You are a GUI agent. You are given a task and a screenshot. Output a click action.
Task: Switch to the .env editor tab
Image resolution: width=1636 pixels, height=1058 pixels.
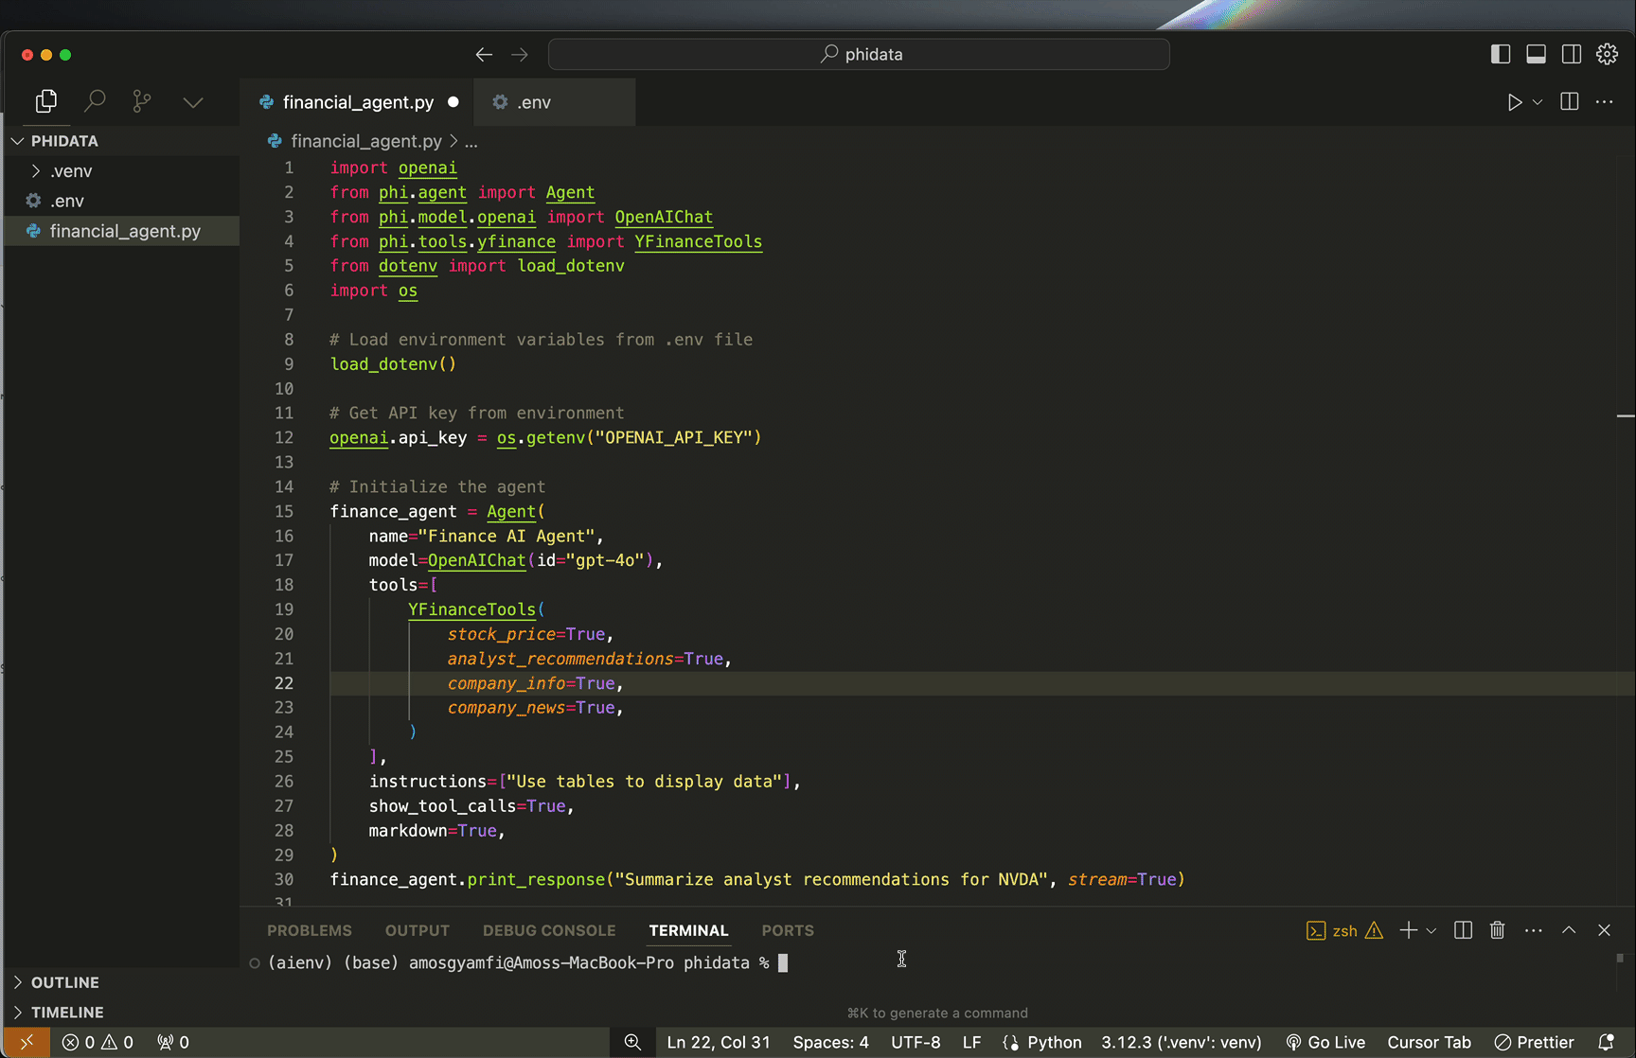click(x=534, y=102)
